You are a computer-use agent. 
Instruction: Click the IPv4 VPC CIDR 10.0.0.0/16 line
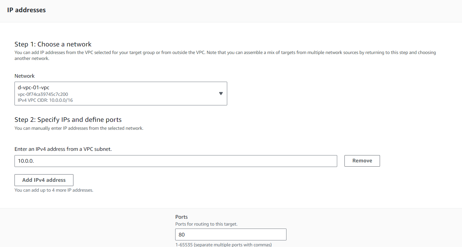(x=45, y=100)
